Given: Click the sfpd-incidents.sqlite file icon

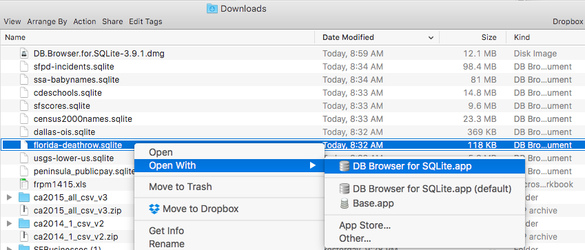Looking at the screenshot, I should tap(24, 67).
